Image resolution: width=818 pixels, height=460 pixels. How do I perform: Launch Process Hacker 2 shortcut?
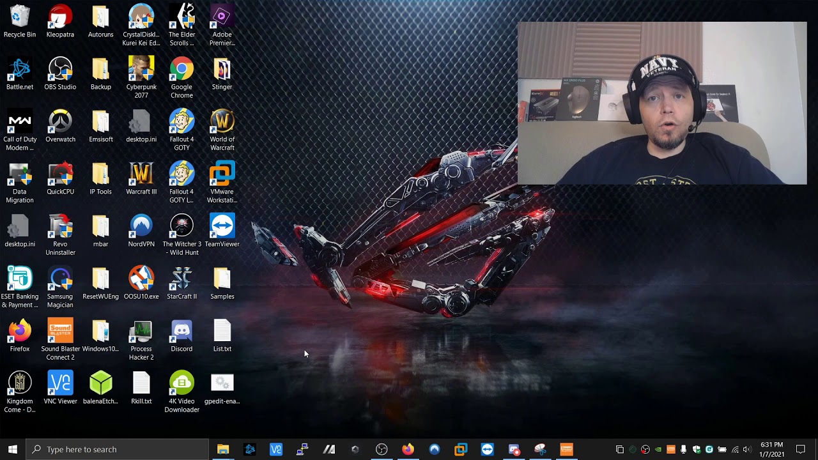[x=141, y=340]
